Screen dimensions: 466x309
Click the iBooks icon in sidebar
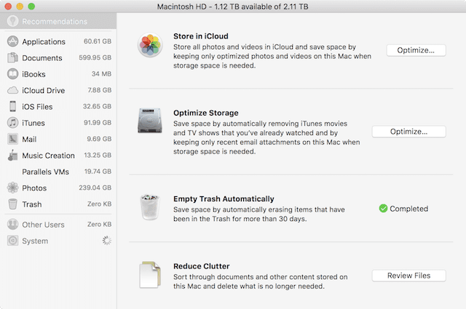point(12,74)
